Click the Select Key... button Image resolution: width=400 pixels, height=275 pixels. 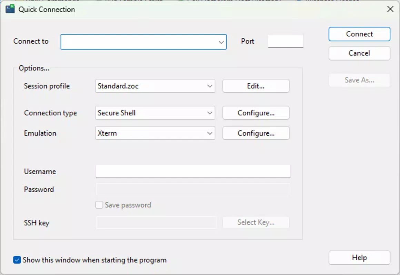click(256, 222)
